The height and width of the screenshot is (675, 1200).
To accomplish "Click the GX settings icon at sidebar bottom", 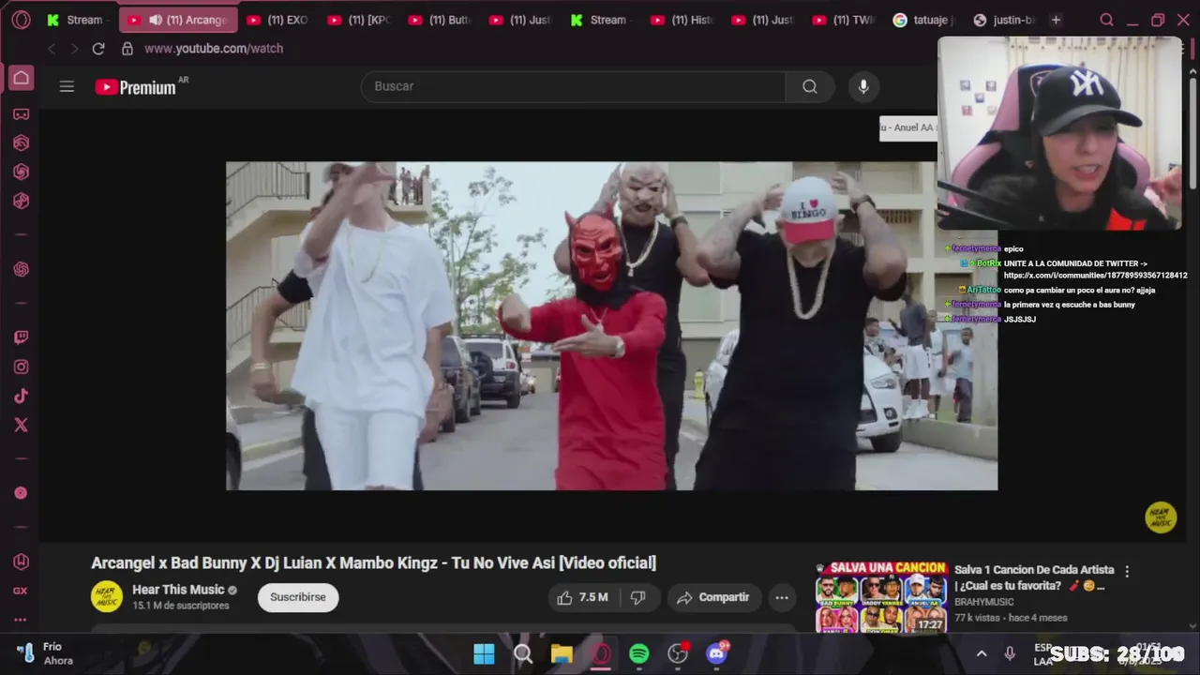I will click(x=21, y=591).
